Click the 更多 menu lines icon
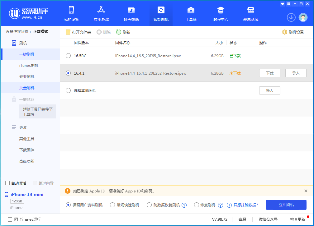Image resolution: width=314 pixels, height=226 pixels. tap(14, 127)
